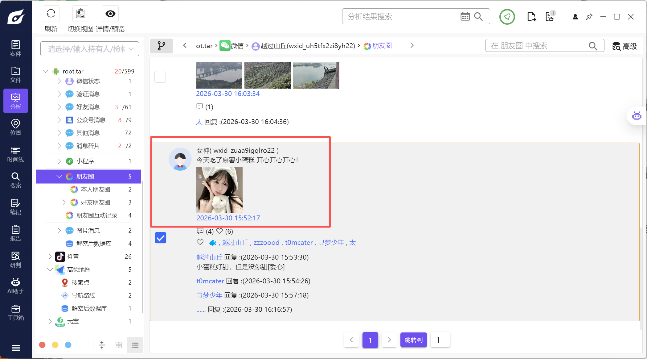Uncheck the checked 女神 post checkbox

160,238
